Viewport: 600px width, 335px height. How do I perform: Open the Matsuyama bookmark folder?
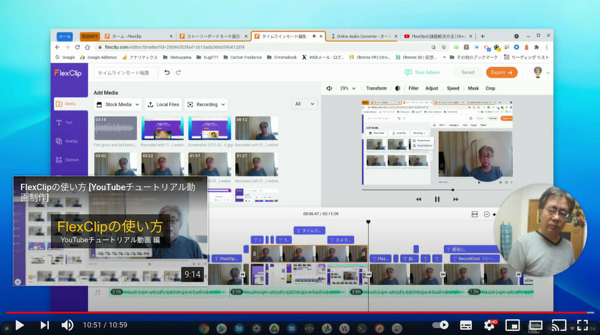[177, 58]
